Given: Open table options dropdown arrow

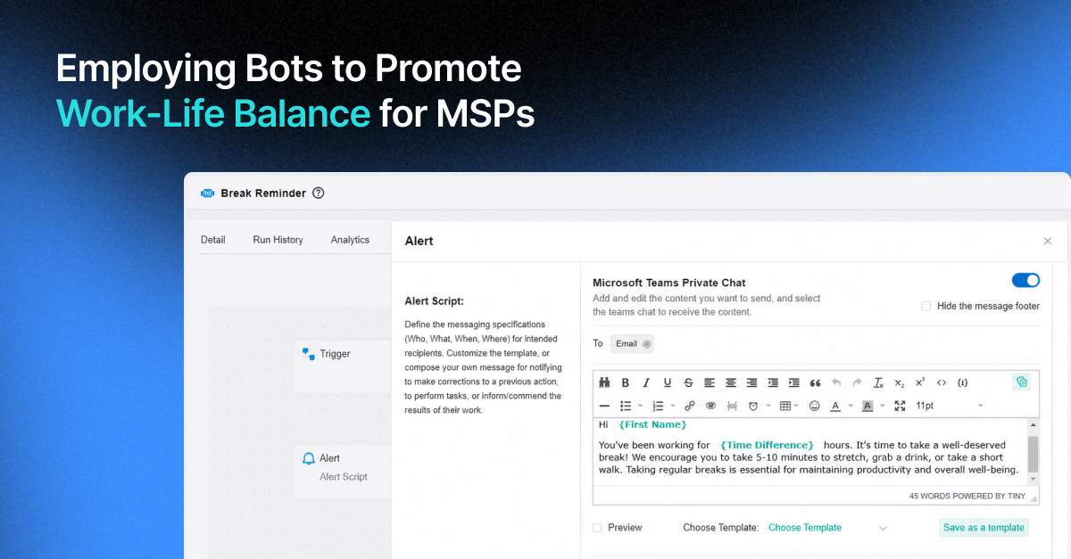Looking at the screenshot, I should [798, 407].
